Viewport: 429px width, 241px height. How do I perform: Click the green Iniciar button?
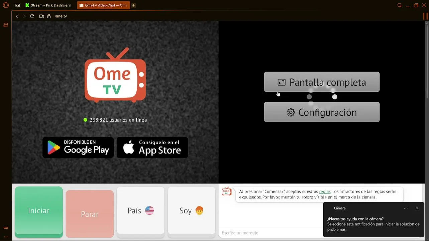pos(39,212)
